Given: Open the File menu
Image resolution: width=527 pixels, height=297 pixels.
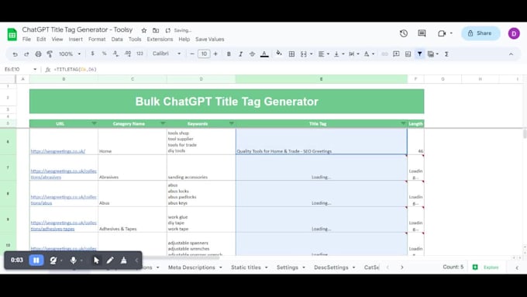Looking at the screenshot, I should [x=26, y=40].
